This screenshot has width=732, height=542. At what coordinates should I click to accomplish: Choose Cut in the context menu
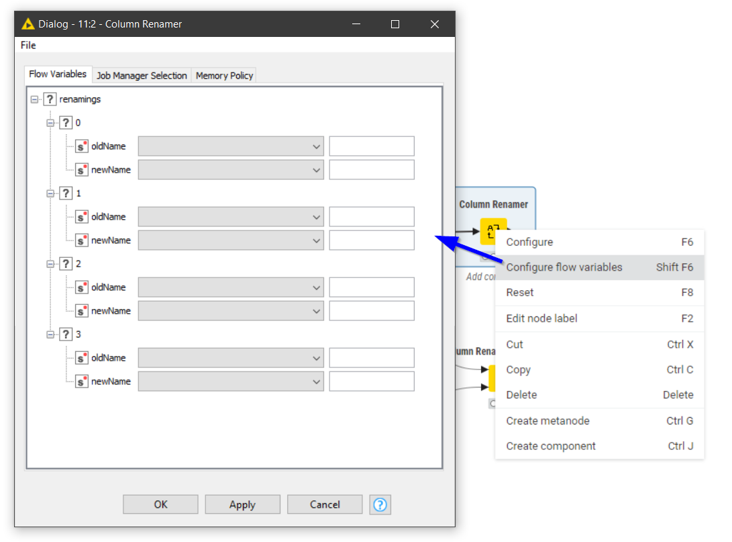coord(599,345)
